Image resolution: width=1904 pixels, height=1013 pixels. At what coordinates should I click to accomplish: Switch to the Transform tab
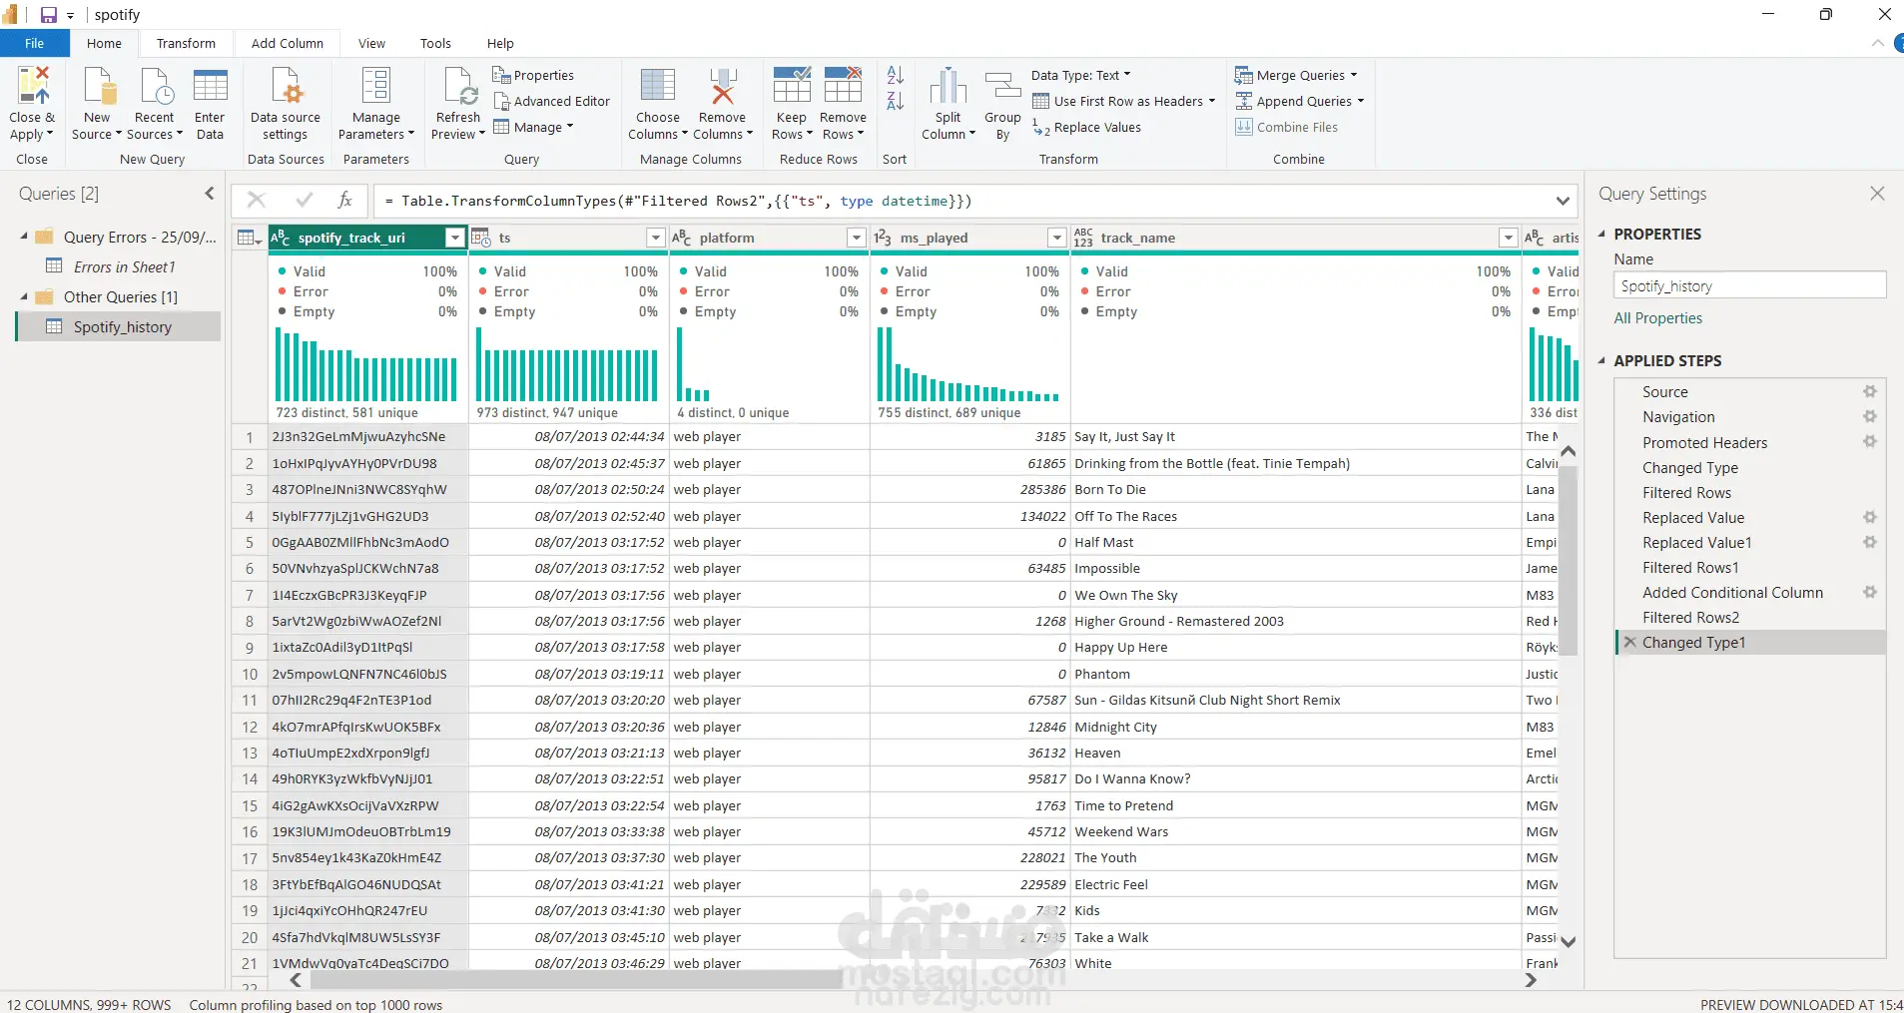pos(186,43)
